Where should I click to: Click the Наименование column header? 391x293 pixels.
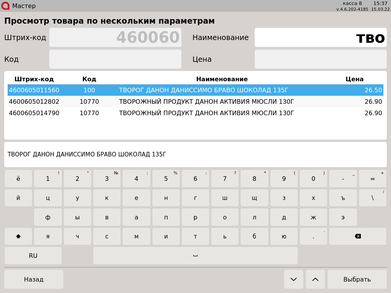coord(221,79)
